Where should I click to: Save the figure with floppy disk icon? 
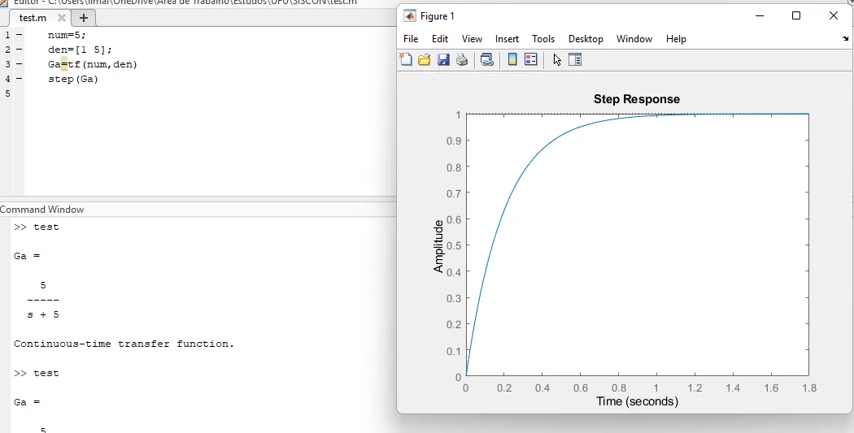(x=443, y=59)
